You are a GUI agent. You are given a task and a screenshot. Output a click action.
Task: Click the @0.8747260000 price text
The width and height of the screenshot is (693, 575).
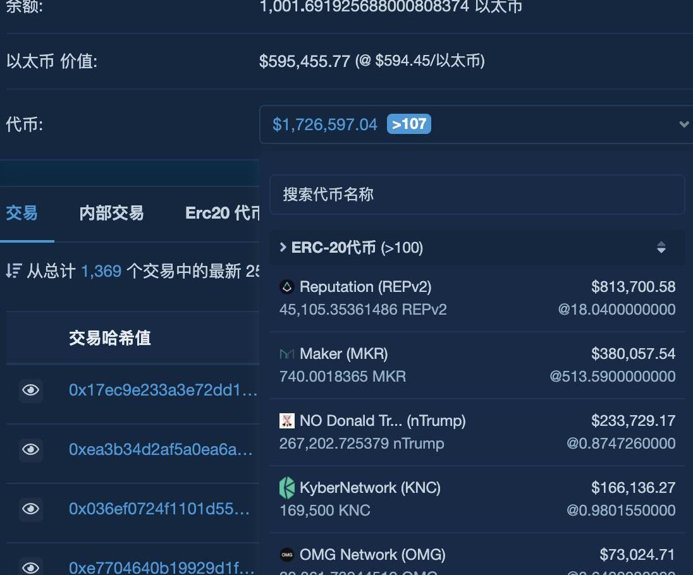(621, 444)
